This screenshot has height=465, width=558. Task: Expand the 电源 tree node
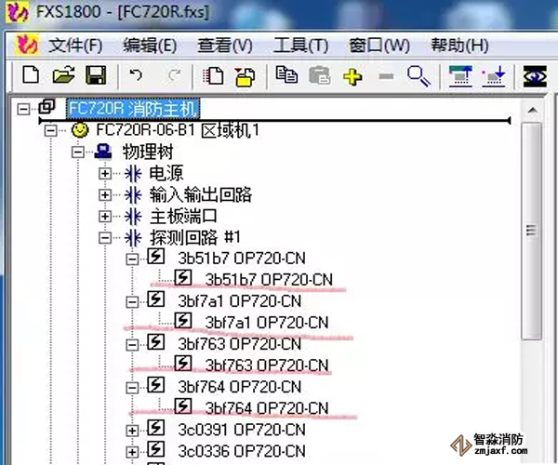point(105,173)
